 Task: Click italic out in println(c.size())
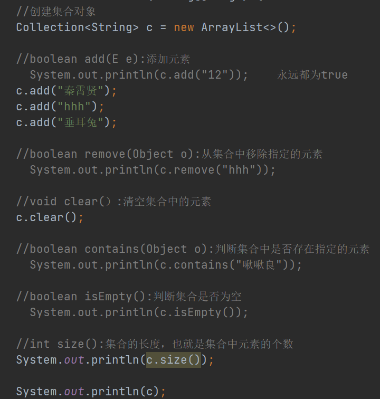74,360
